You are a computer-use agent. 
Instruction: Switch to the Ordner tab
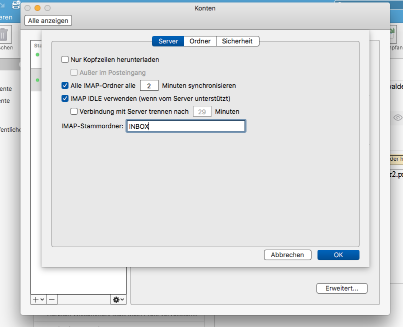tap(200, 41)
